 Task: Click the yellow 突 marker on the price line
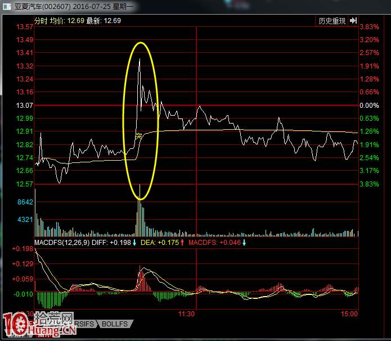point(138,136)
